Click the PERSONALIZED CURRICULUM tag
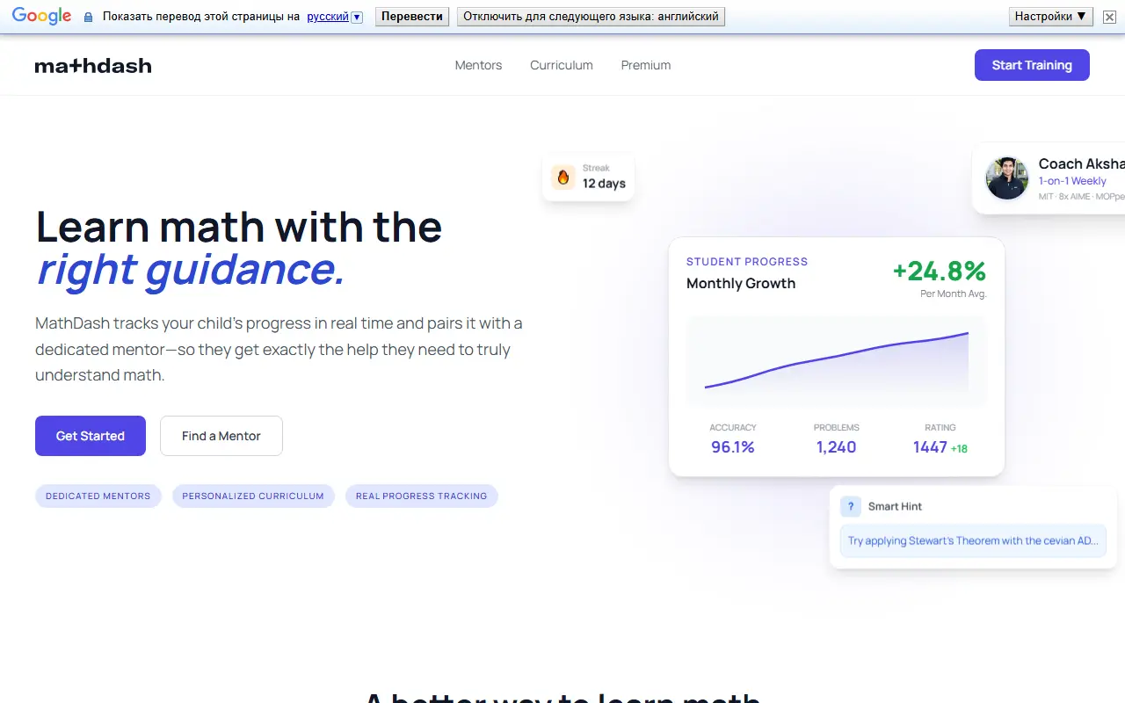This screenshot has width=1125, height=703. click(x=253, y=496)
